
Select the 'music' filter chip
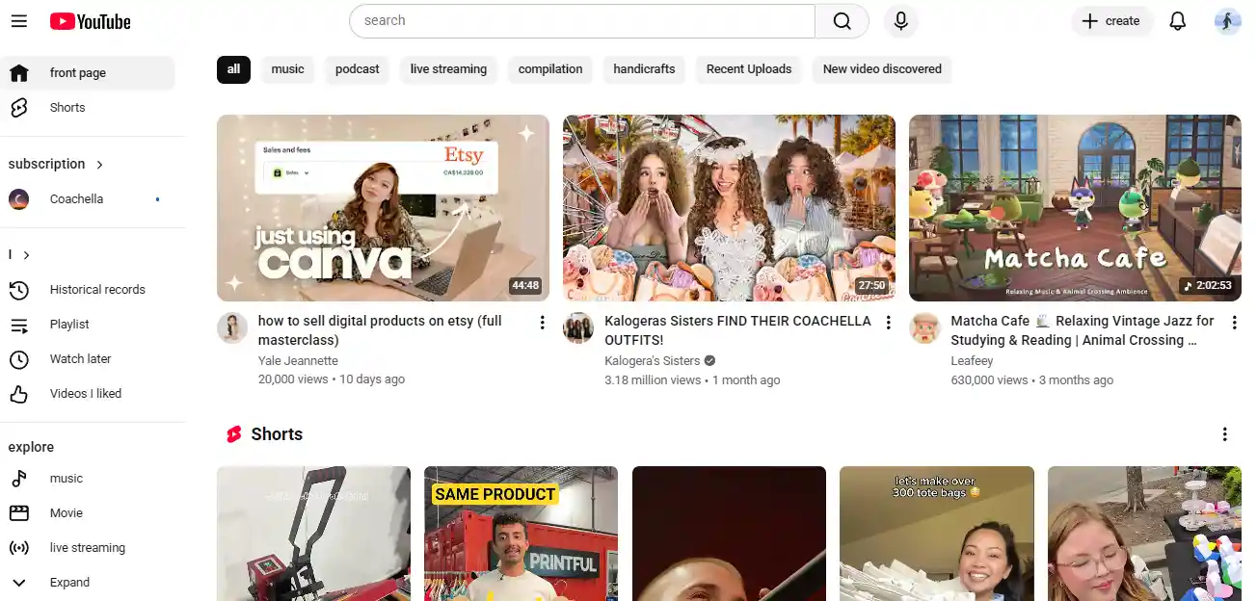tap(287, 69)
